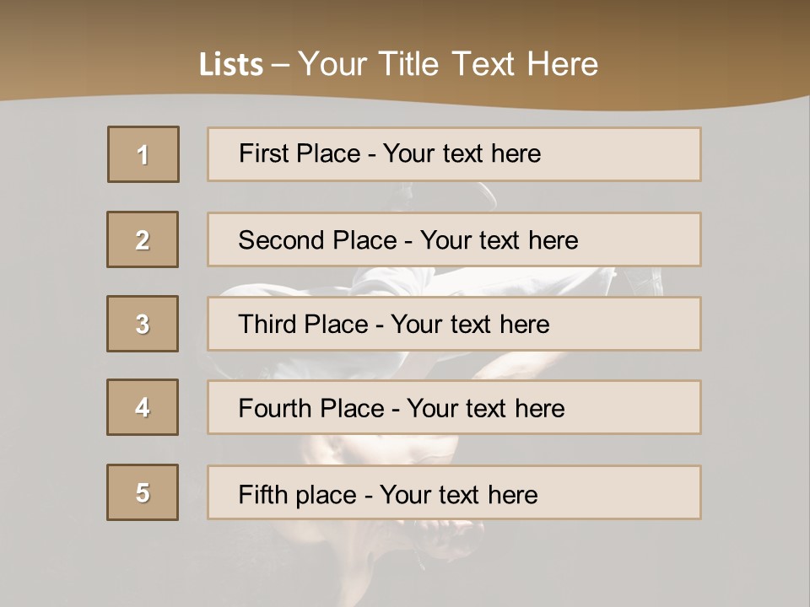Click the number 5 box
This screenshot has height=607, width=810.
(143, 492)
